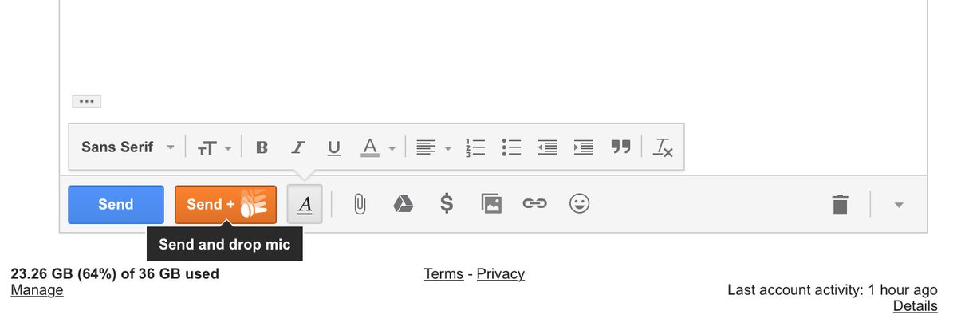Toggle bold text formatting
The image size is (957, 334).
pyautogui.click(x=262, y=147)
